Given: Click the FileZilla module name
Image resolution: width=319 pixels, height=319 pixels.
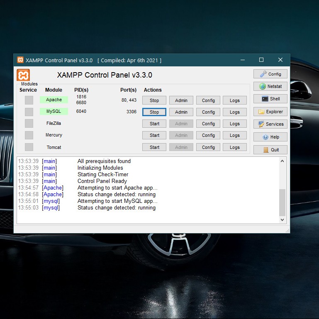Looking at the screenshot, I should (x=54, y=123).
